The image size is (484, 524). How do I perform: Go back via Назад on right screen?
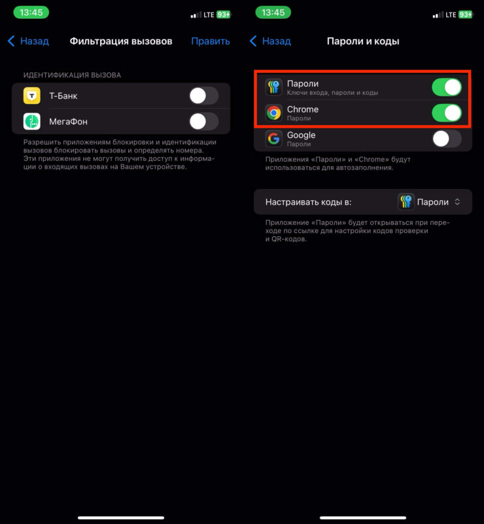pyautogui.click(x=276, y=41)
